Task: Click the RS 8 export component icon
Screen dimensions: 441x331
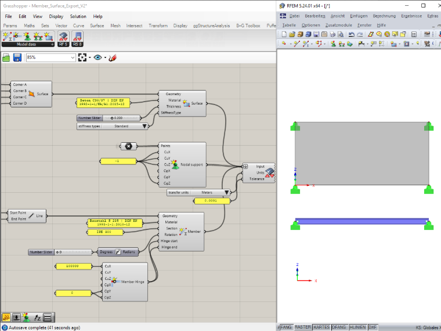Action: (x=77, y=37)
